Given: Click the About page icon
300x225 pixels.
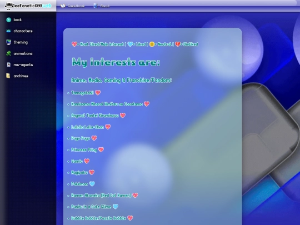Looking at the screenshot, I should [96, 6].
